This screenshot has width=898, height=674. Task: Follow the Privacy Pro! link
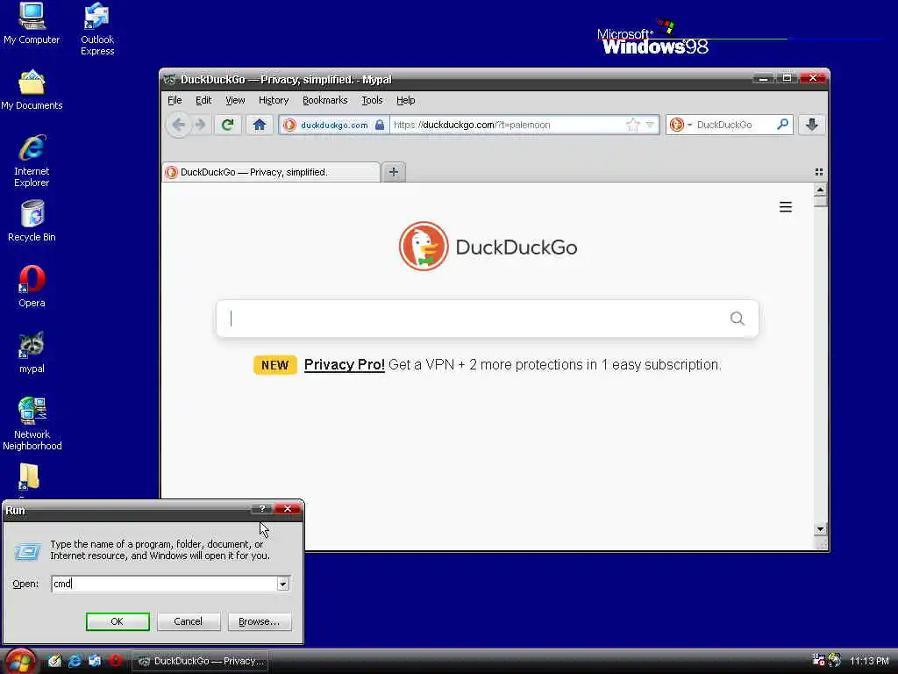(x=344, y=364)
